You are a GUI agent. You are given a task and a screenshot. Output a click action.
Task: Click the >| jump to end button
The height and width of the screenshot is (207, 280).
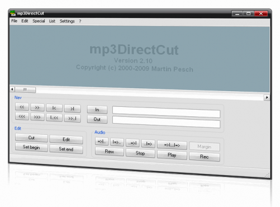[x=72, y=109]
